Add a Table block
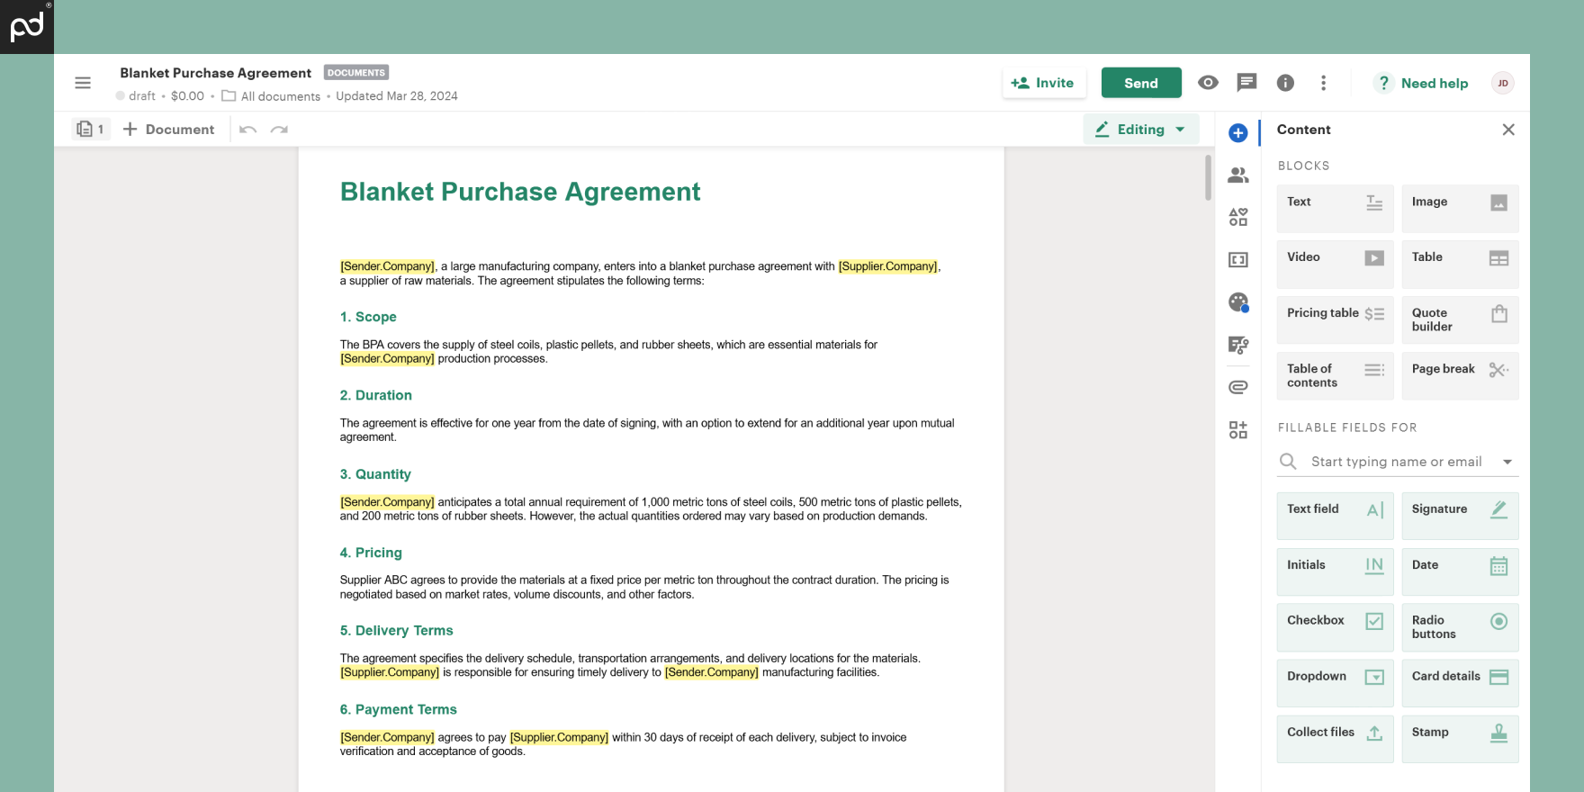 [1460, 265]
